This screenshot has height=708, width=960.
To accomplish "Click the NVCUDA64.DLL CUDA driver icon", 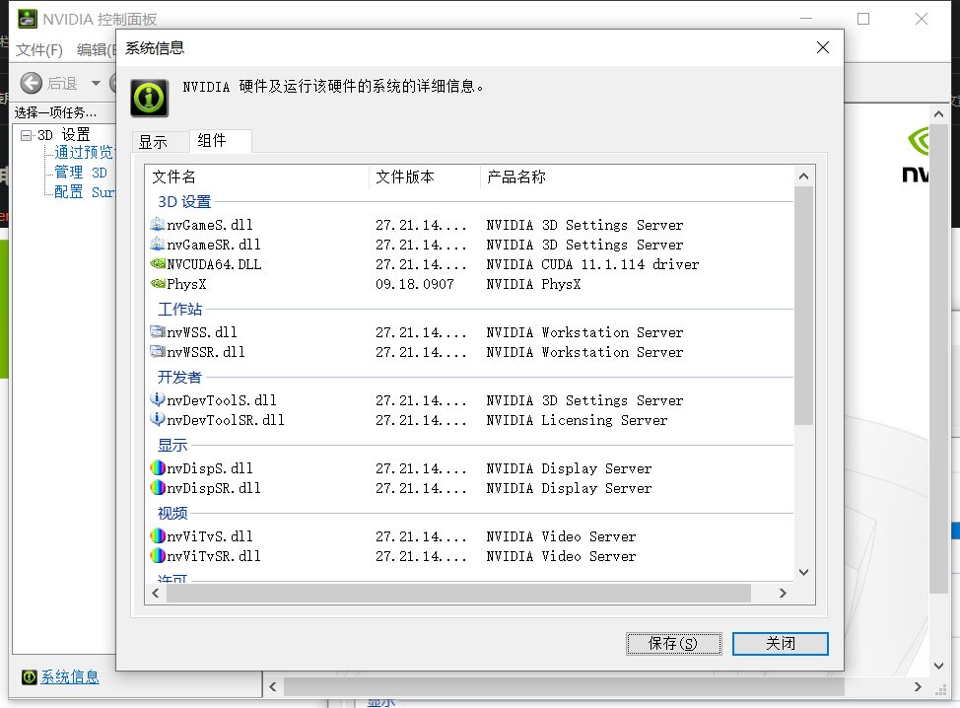I will 158,264.
